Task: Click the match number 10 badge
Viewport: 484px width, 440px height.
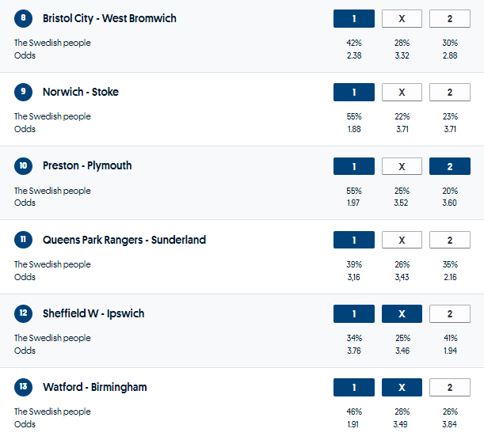Action: click(24, 166)
